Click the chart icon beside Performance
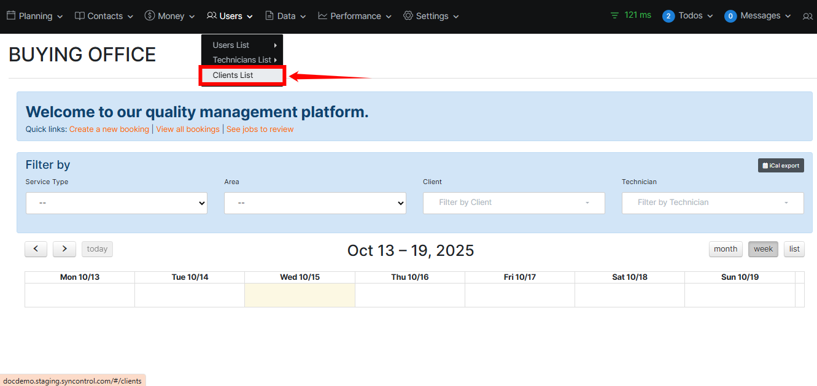The width and height of the screenshot is (817, 386). click(322, 16)
